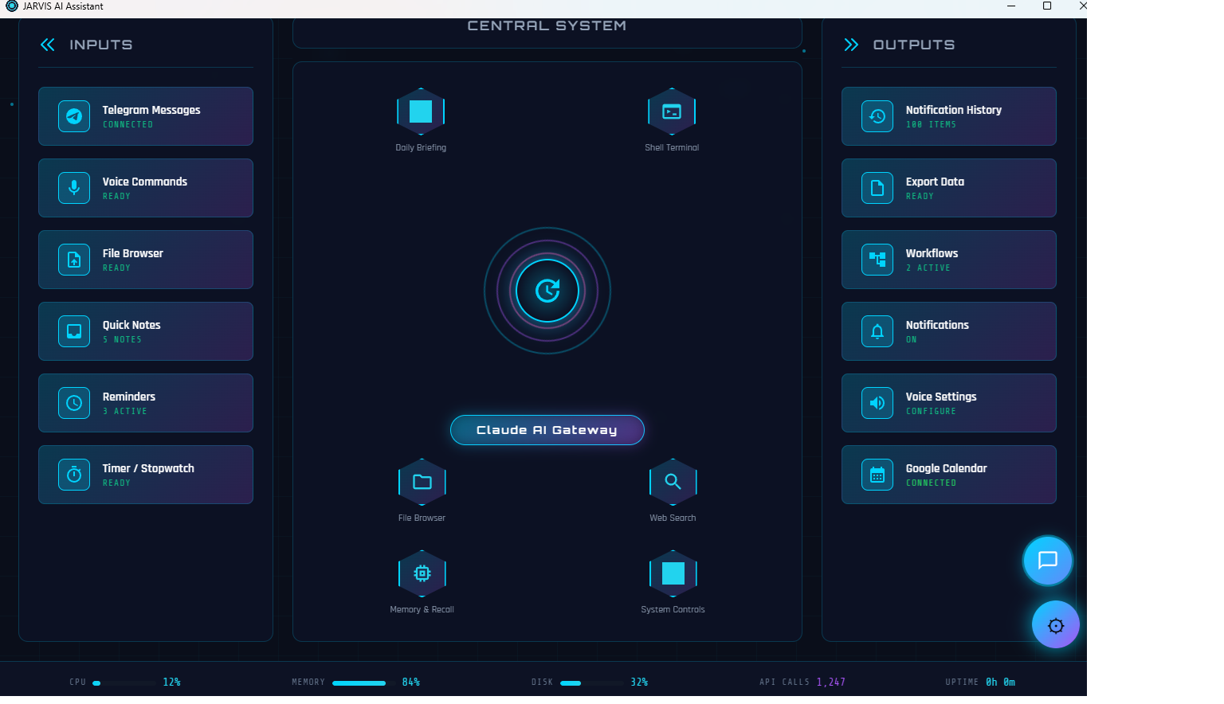The image size is (1224, 704).
Task: Collapse the Inputs panel with the double chevron
Action: [47, 45]
